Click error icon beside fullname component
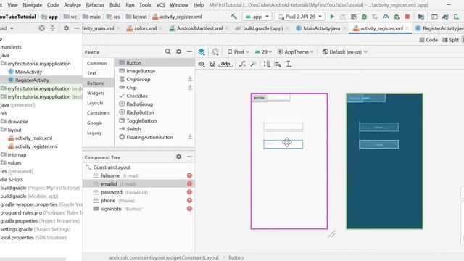This screenshot has height=261, width=464. [x=189, y=175]
